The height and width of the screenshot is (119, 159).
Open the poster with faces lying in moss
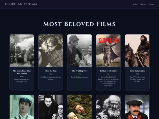point(79,107)
